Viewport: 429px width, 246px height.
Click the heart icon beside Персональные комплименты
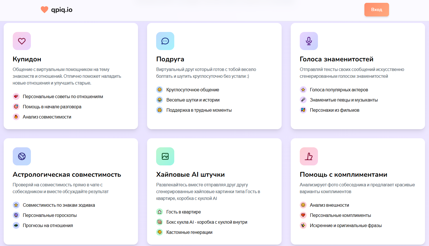(303, 215)
